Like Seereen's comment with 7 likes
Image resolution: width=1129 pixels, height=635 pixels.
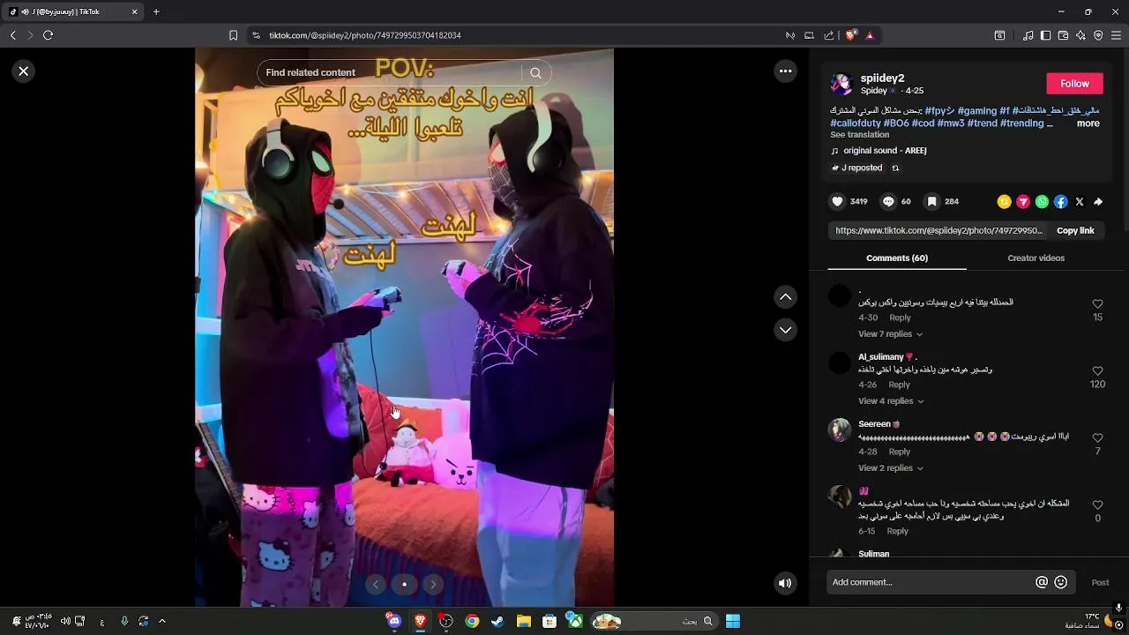[x=1097, y=438]
